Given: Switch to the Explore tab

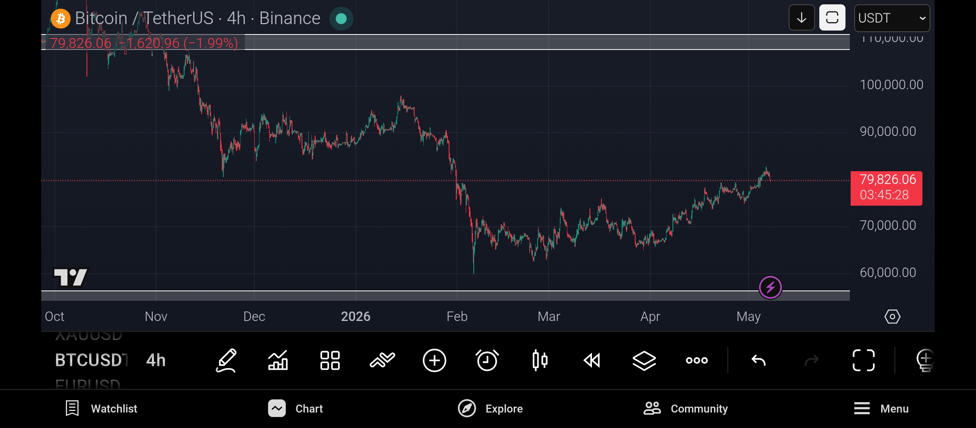Looking at the screenshot, I should click(490, 409).
